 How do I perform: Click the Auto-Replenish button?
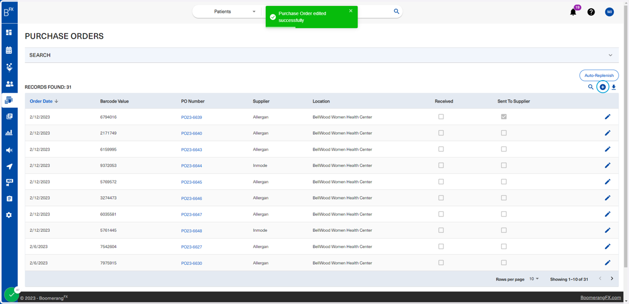pyautogui.click(x=599, y=75)
